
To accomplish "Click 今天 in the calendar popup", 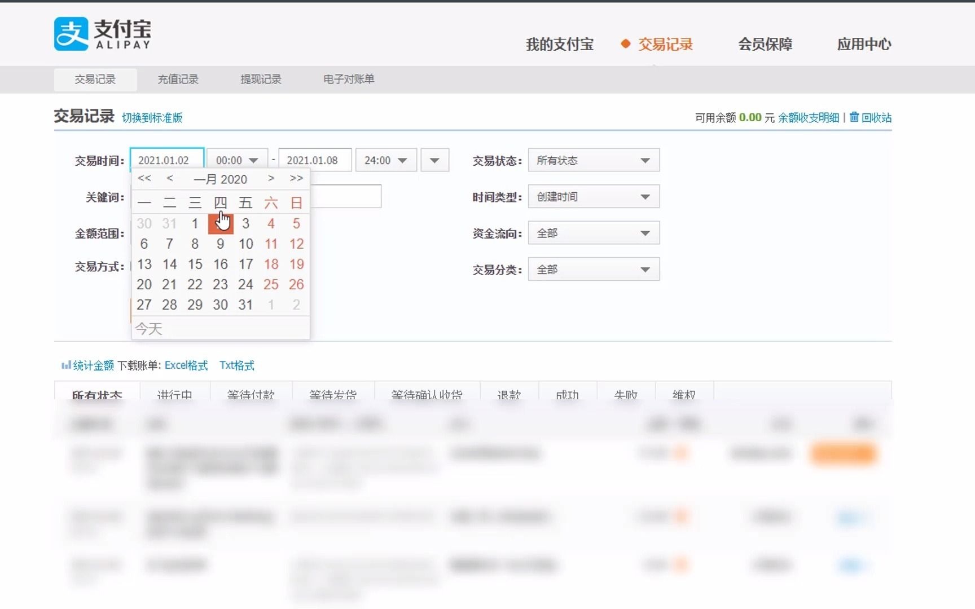I will [x=148, y=329].
